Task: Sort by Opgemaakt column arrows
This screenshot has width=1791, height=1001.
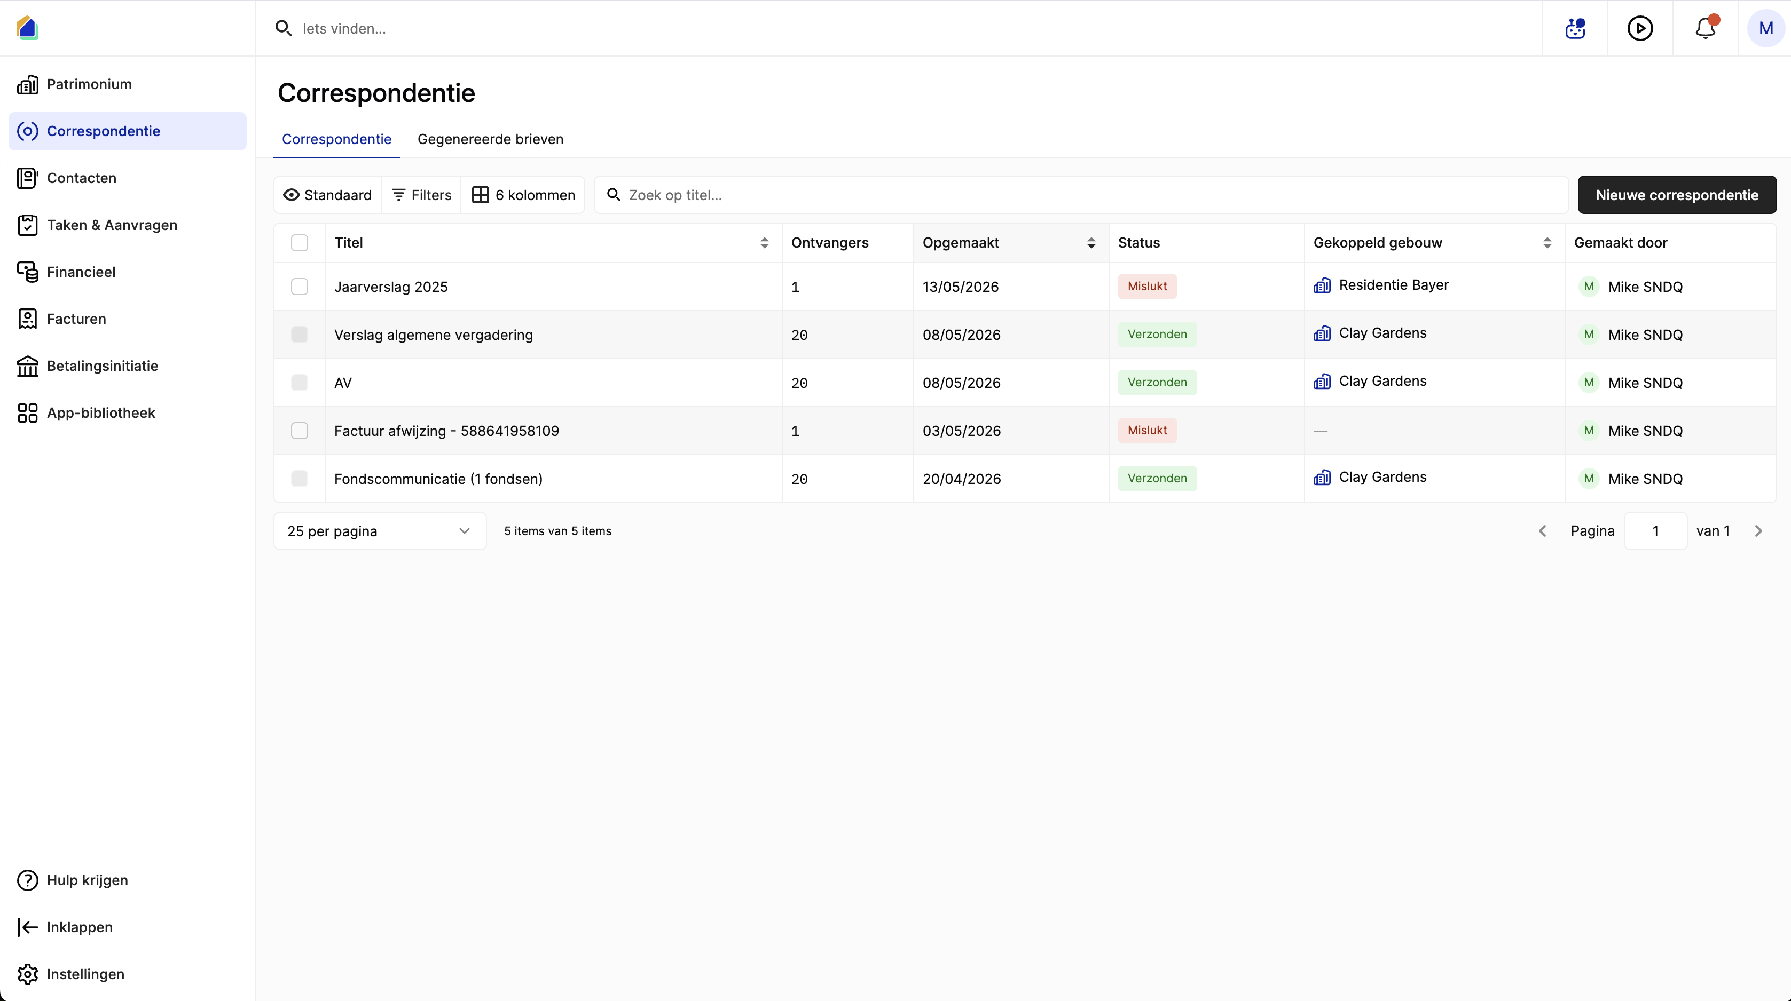Action: [x=1091, y=242]
